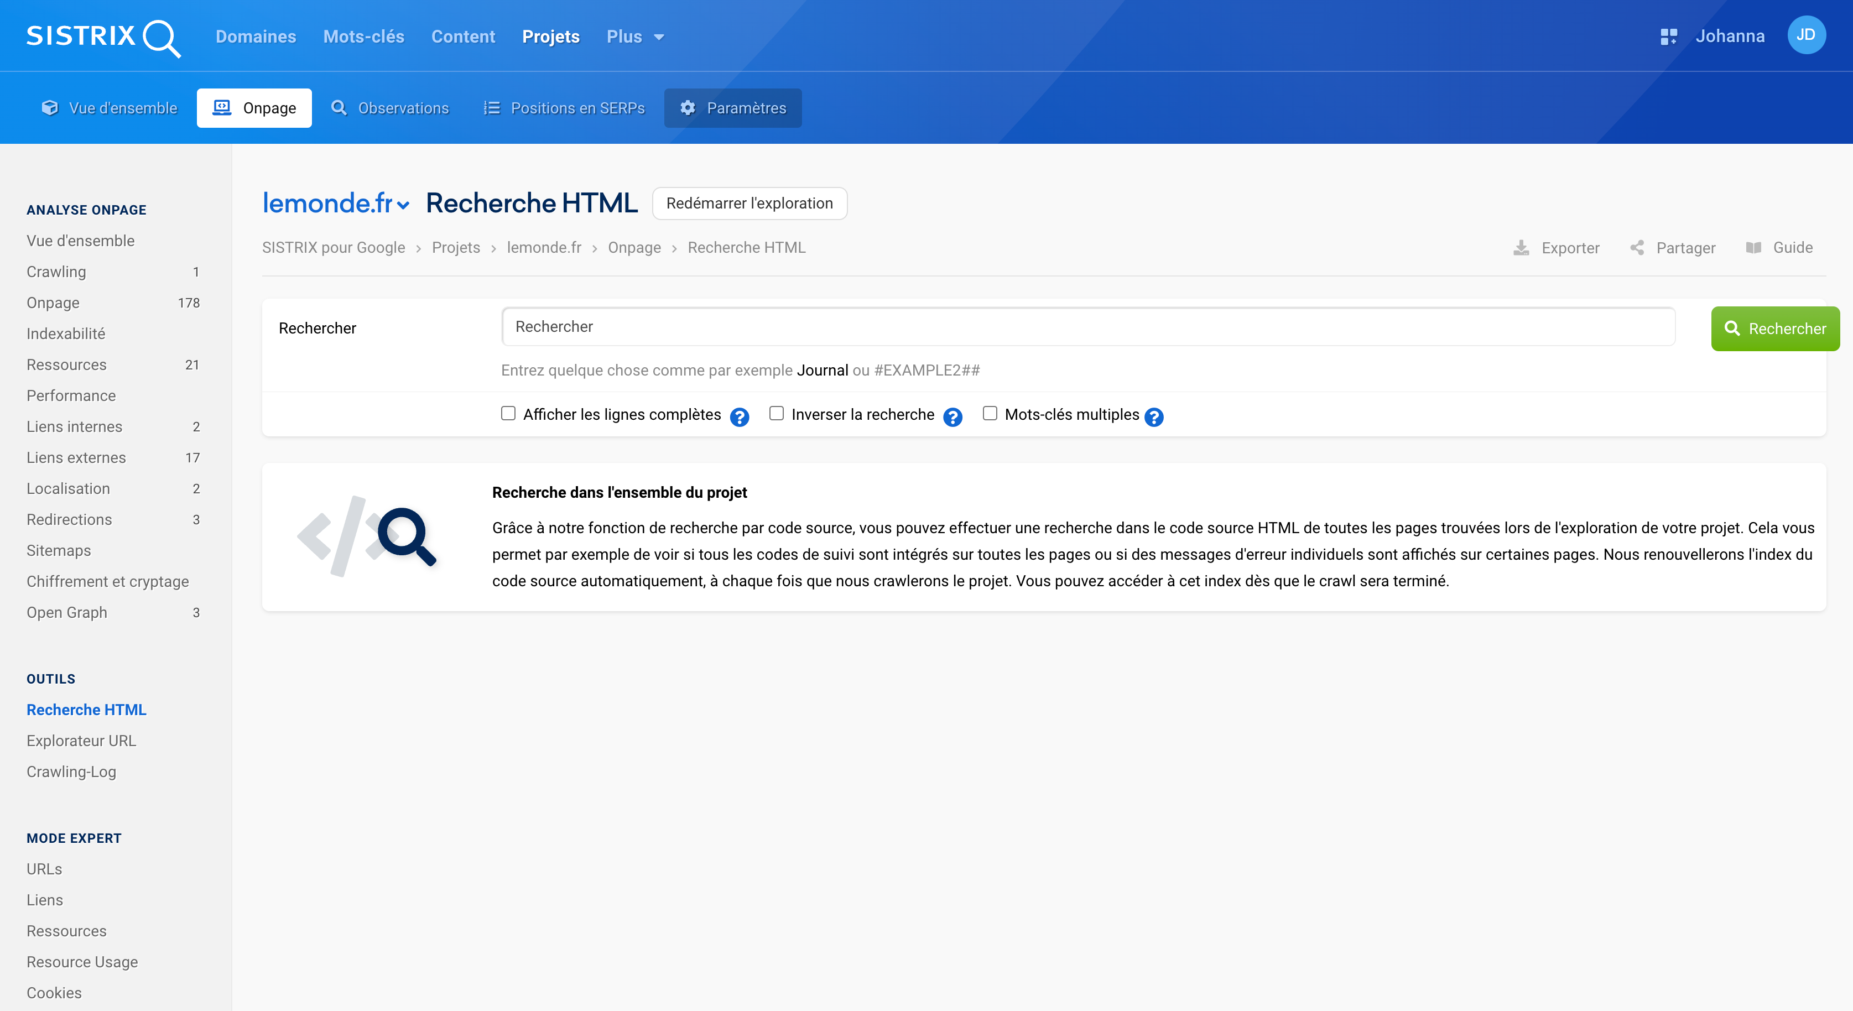This screenshot has height=1011, width=1853.
Task: Click help icon for Inverser la recherche
Action: point(952,417)
